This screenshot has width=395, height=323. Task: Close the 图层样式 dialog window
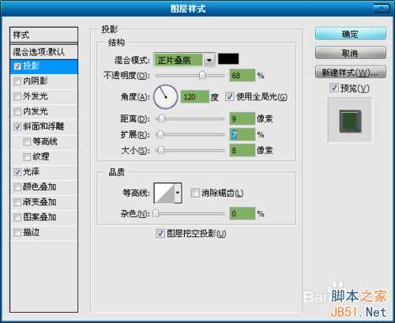click(x=382, y=8)
